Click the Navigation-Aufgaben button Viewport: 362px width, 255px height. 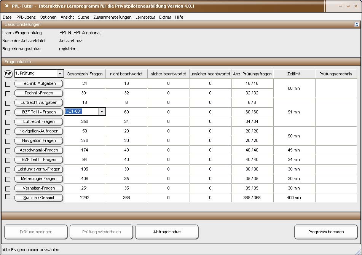coord(39,131)
